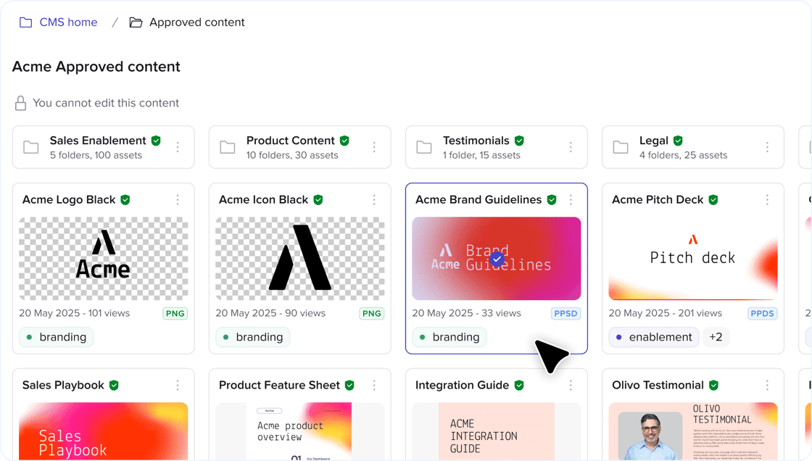Open Testimonials folder options menu

(x=571, y=147)
